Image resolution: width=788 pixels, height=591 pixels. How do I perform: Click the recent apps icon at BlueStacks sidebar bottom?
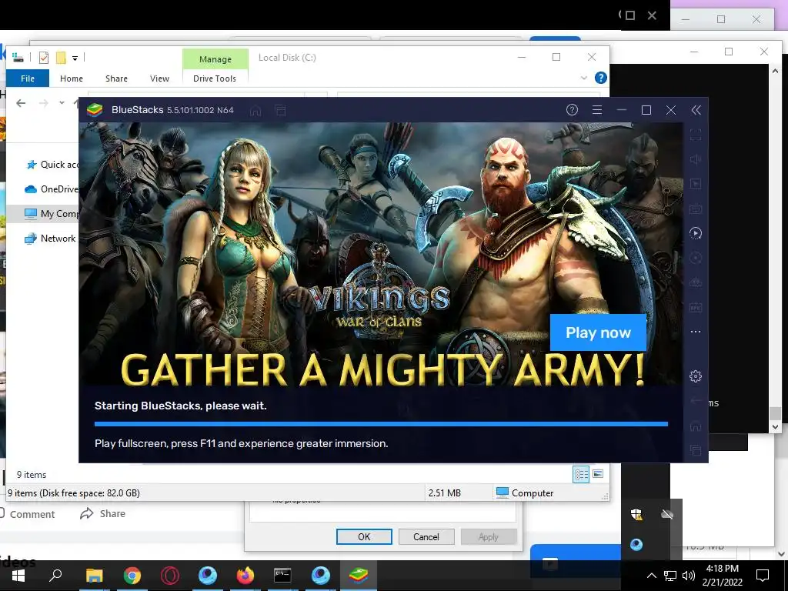(696, 450)
